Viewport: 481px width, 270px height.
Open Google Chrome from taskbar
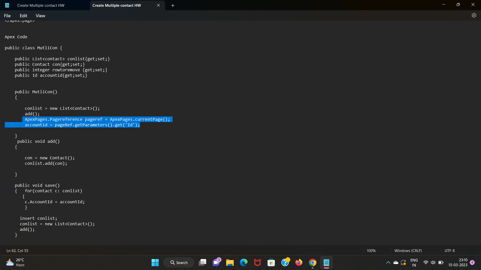[312, 262]
